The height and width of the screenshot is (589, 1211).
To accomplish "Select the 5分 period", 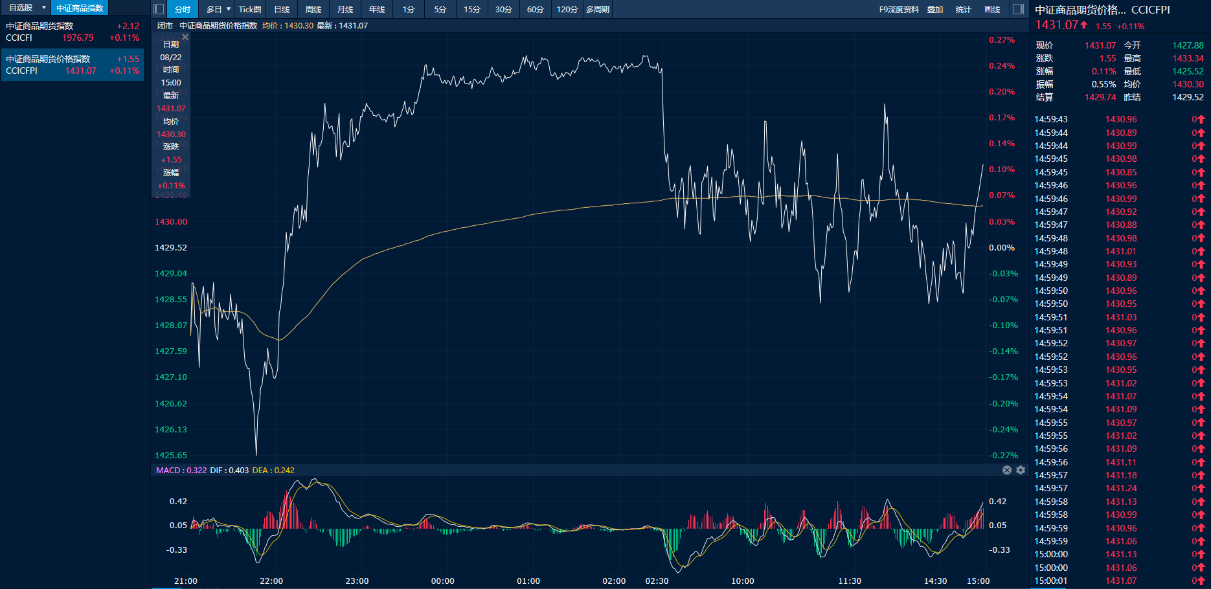I will click(440, 9).
